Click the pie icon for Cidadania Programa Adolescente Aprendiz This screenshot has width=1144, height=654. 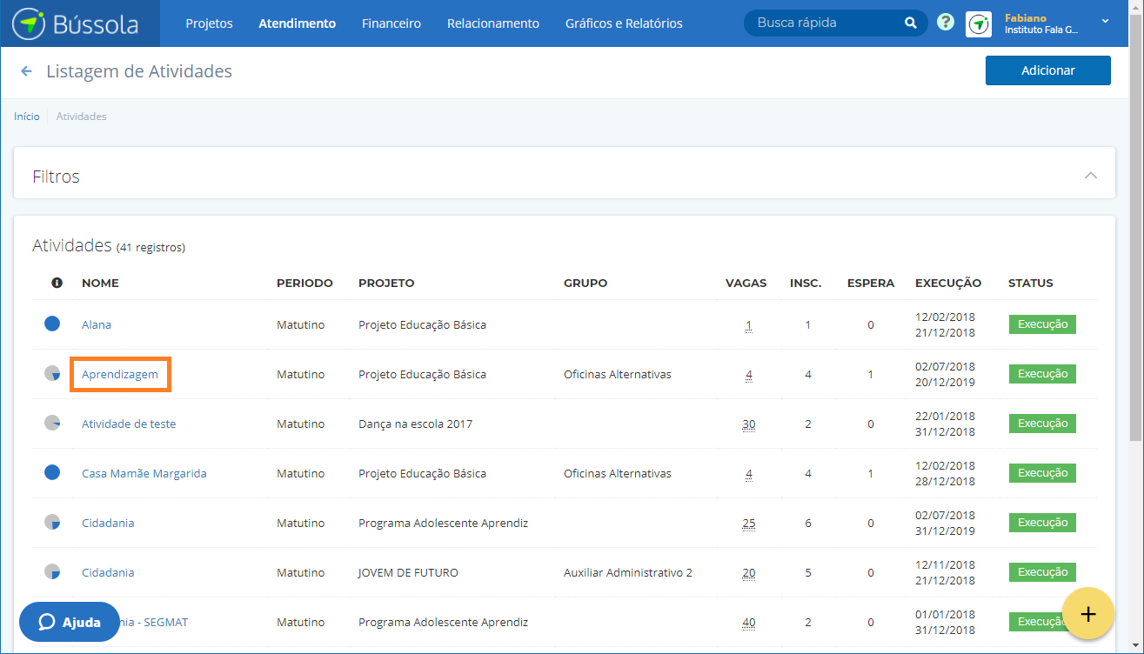52,522
